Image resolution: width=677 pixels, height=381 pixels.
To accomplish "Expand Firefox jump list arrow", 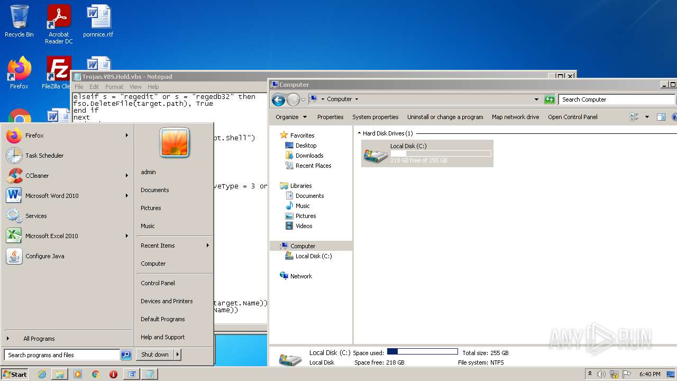I will pyautogui.click(x=127, y=135).
